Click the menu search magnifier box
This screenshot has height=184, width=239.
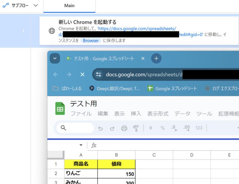pyautogui.click(x=75, y=128)
